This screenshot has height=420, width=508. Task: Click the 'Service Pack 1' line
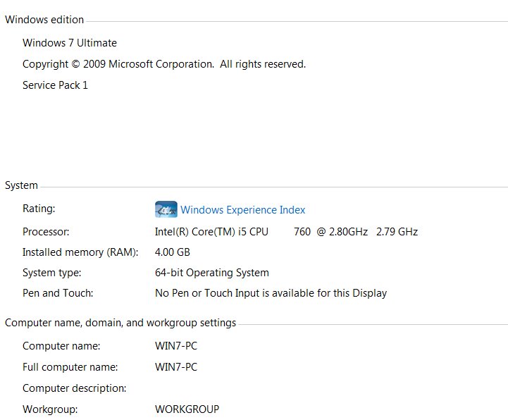55,85
